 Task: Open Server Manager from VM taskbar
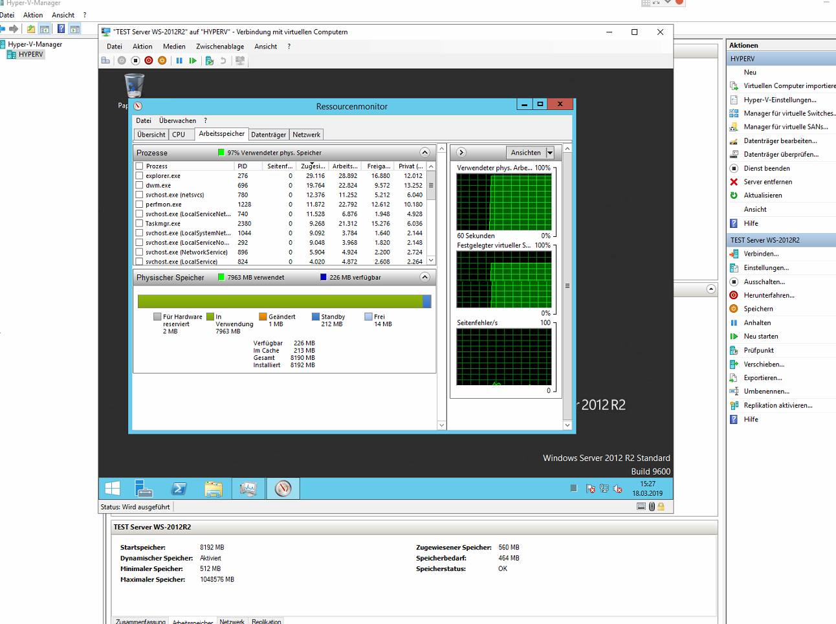point(144,489)
